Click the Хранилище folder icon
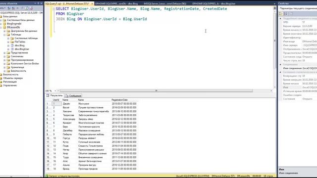This screenshot has width=317, height=178. pos(8,67)
